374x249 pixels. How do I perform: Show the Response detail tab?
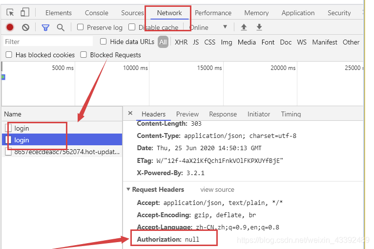[x=223, y=114]
